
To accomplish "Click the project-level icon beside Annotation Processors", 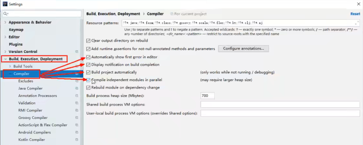I will click(x=77, y=96).
